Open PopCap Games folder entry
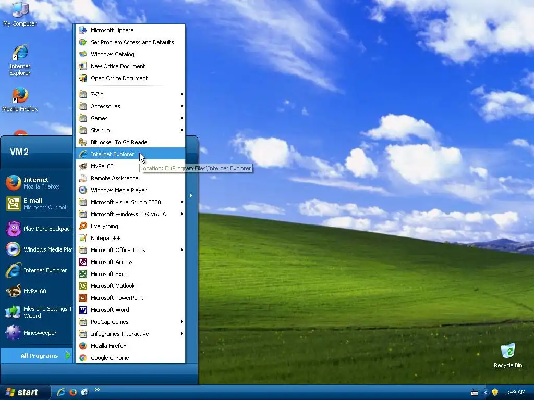The width and height of the screenshot is (534, 400). pyautogui.click(x=130, y=322)
